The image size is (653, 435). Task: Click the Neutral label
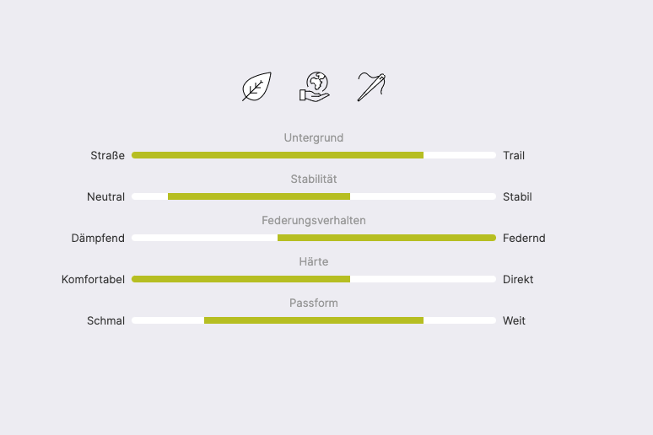point(105,196)
